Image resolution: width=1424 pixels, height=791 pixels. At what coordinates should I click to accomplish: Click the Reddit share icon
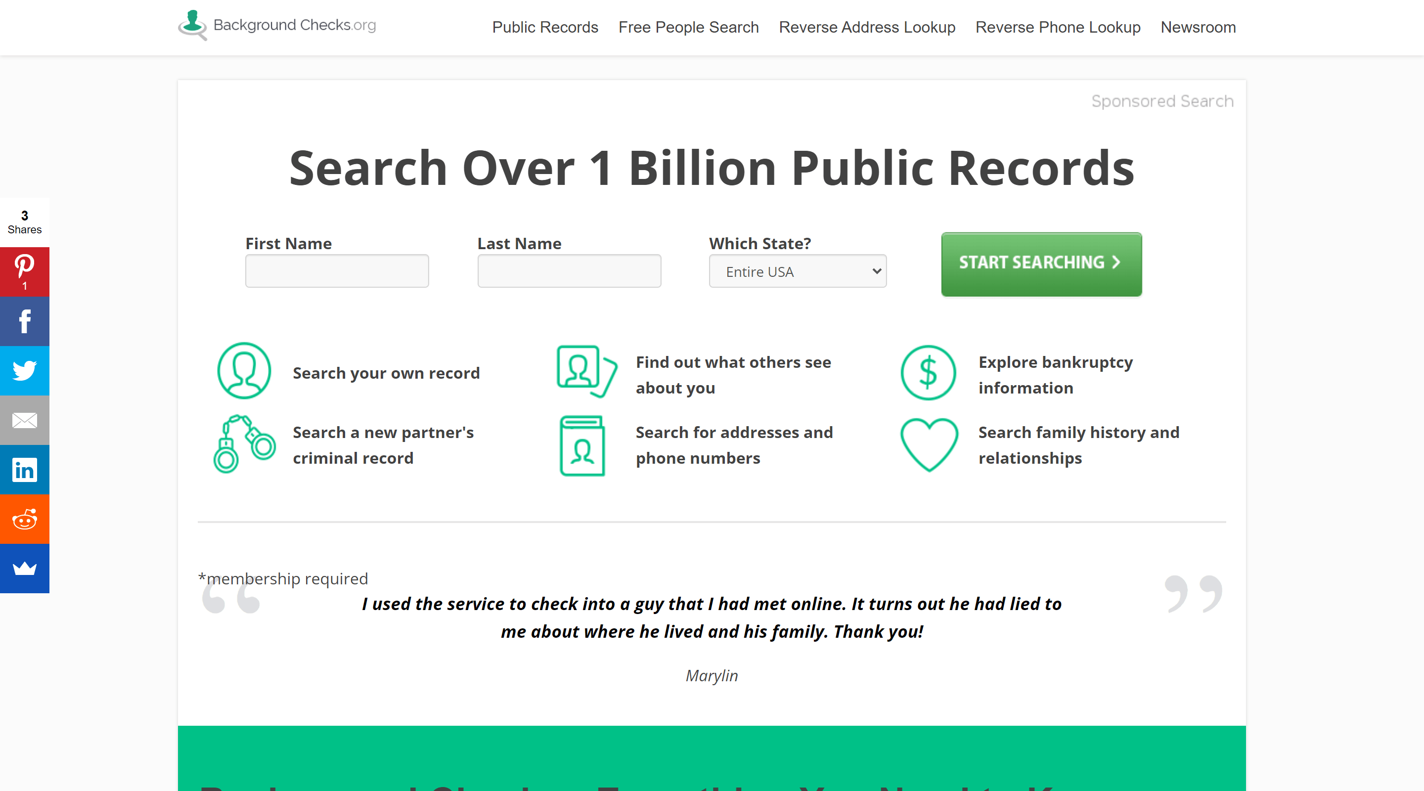[x=24, y=519]
